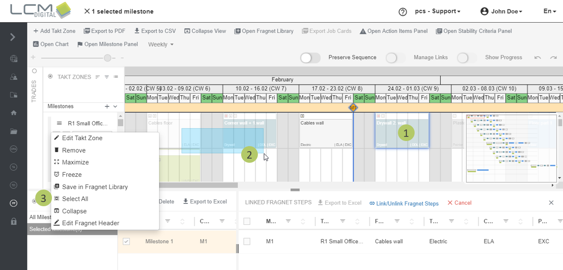Open the Weekly view dropdown

coord(160,44)
